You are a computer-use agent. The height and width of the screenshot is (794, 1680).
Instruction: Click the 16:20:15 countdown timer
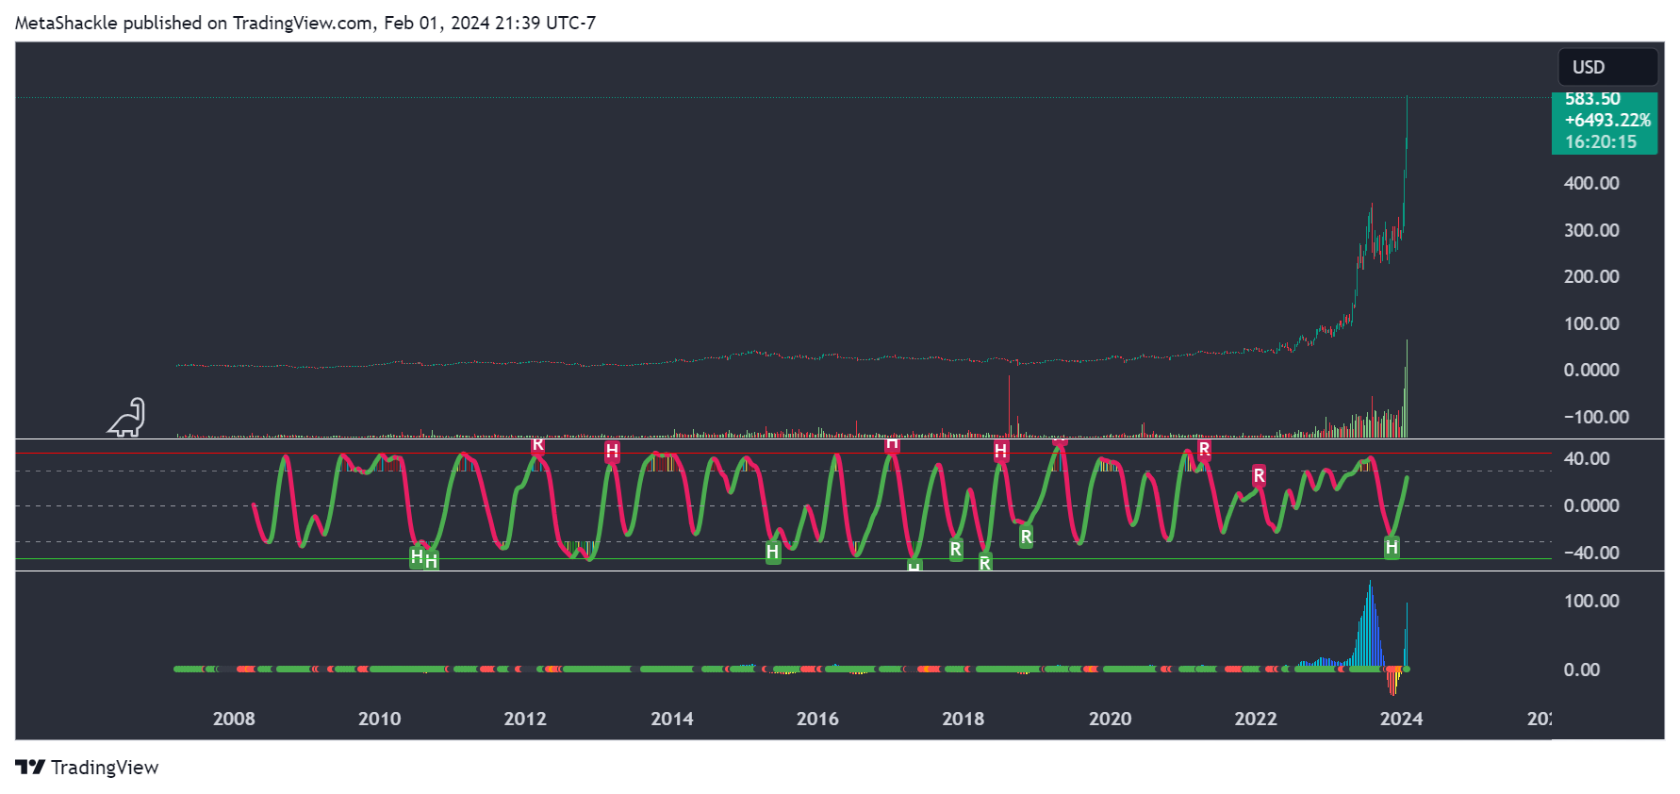pyautogui.click(x=1601, y=141)
